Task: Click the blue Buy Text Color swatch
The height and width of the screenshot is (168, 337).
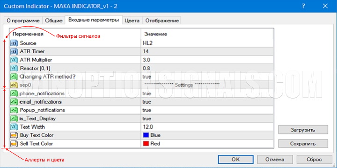Action: (146, 135)
